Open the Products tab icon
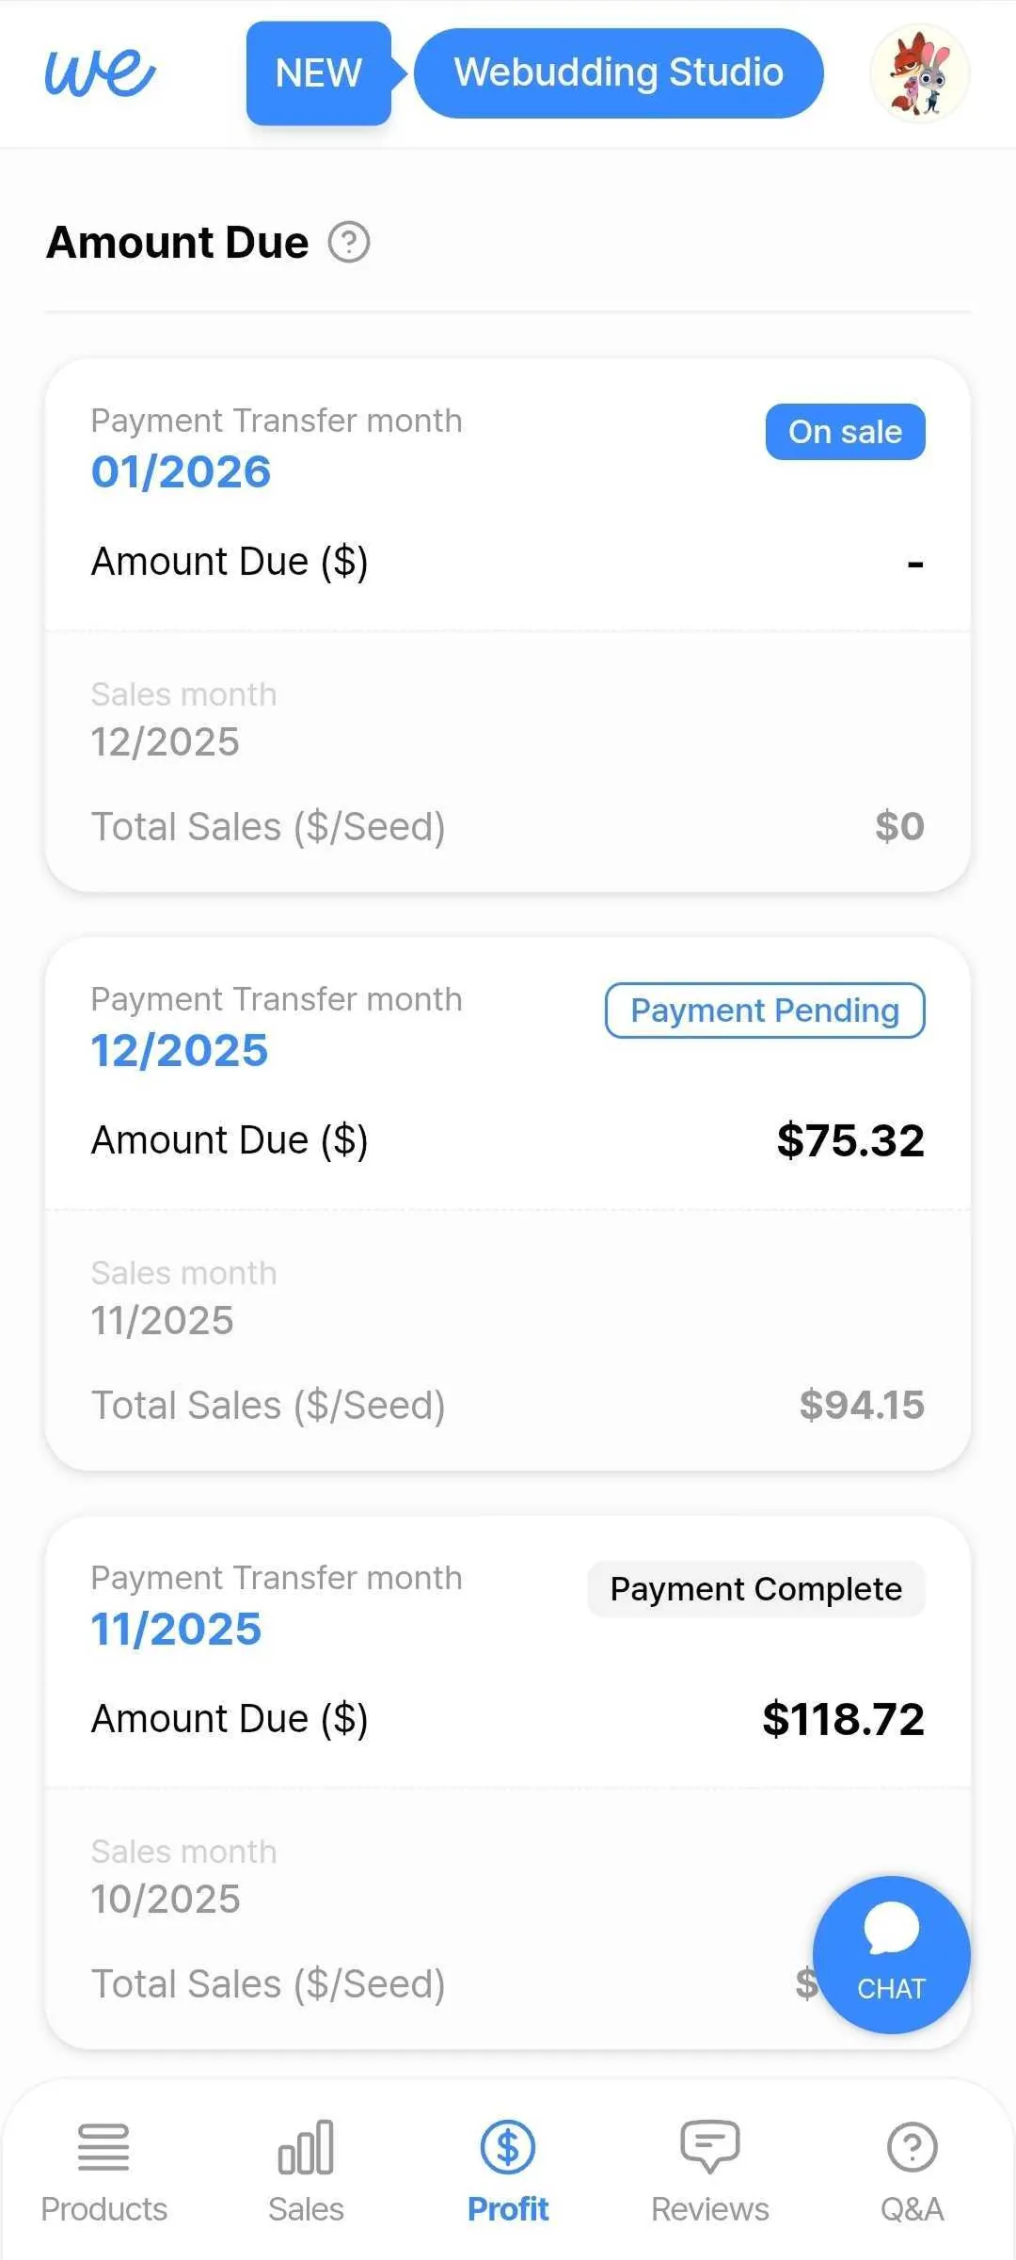The image size is (1016, 2260). pyautogui.click(x=103, y=2147)
